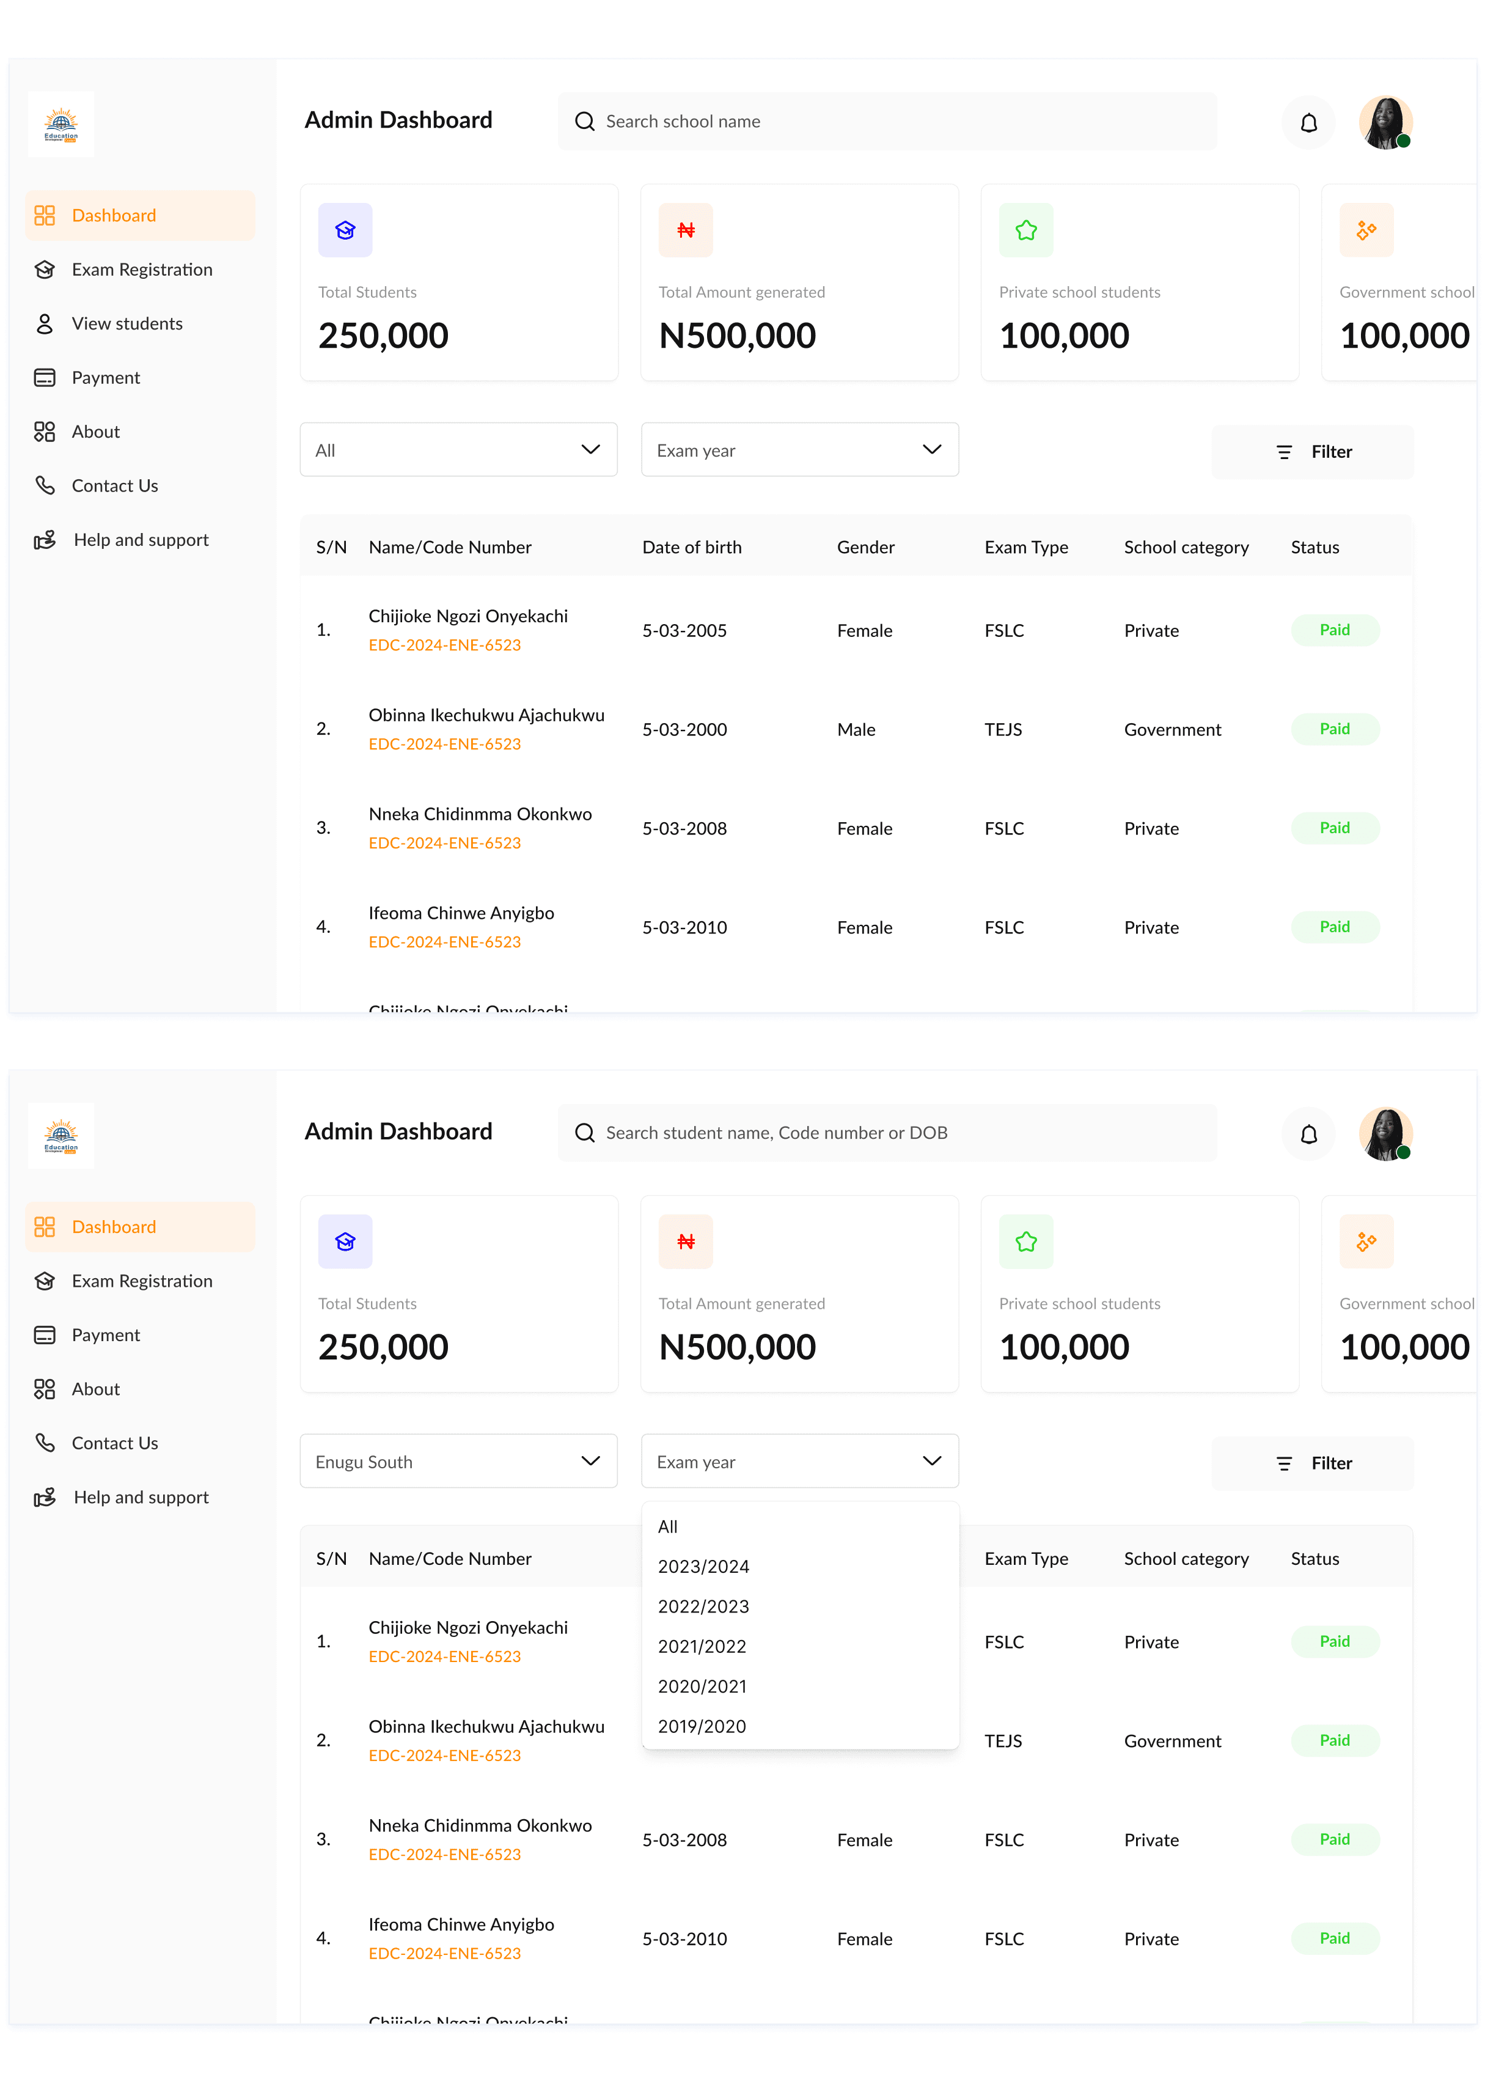1485x2082 pixels.
Task: Expand the Exam year dropdown in top dashboard
Action: pyautogui.click(x=799, y=450)
